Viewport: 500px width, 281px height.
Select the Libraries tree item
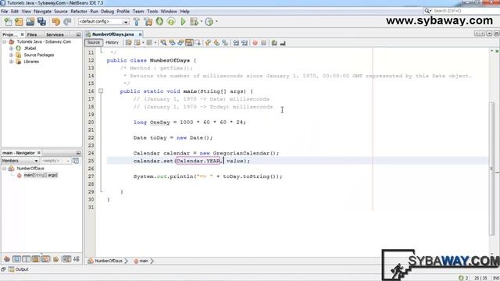(x=31, y=62)
